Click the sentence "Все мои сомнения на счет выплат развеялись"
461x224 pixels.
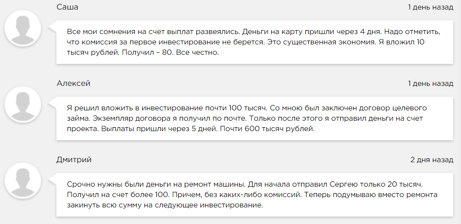(153, 32)
